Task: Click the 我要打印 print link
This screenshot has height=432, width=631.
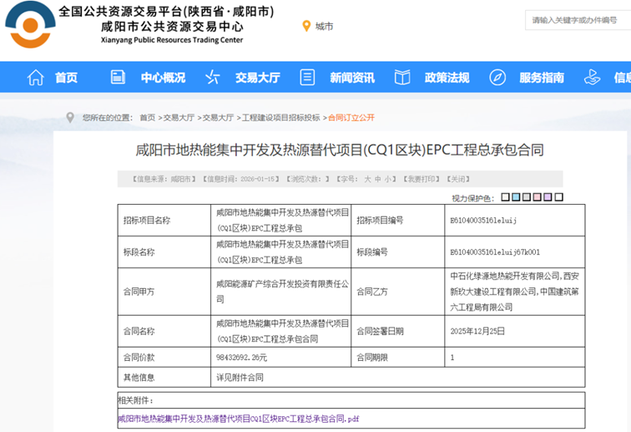Action: pyautogui.click(x=422, y=179)
